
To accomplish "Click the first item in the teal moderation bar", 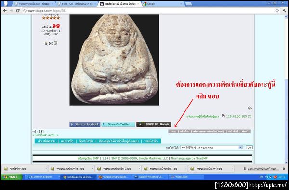I will pos(46,141).
